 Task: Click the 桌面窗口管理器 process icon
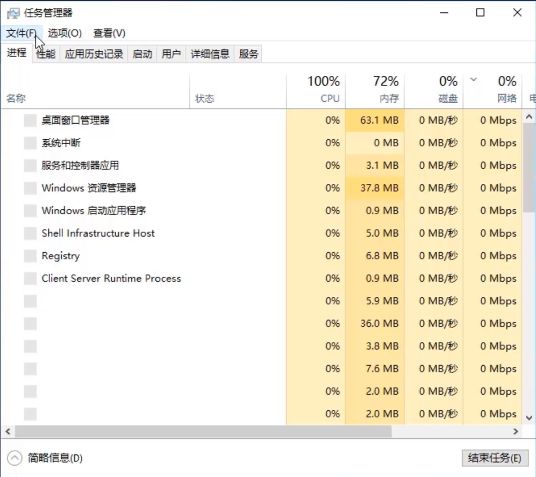(x=30, y=120)
